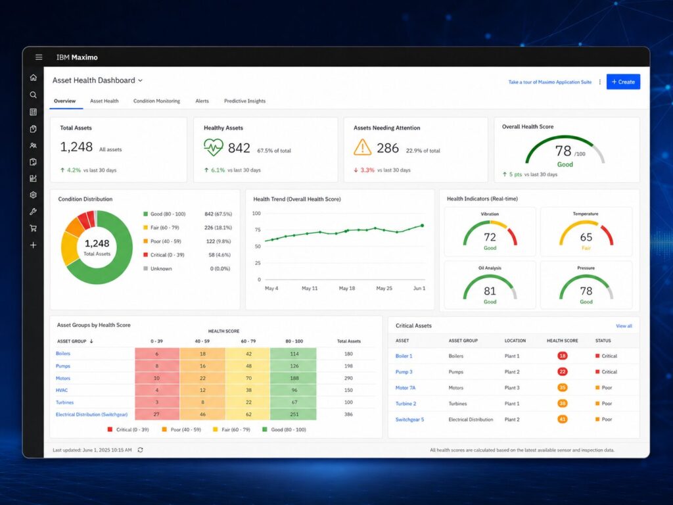Click the last data point on Health Trend

(423, 226)
